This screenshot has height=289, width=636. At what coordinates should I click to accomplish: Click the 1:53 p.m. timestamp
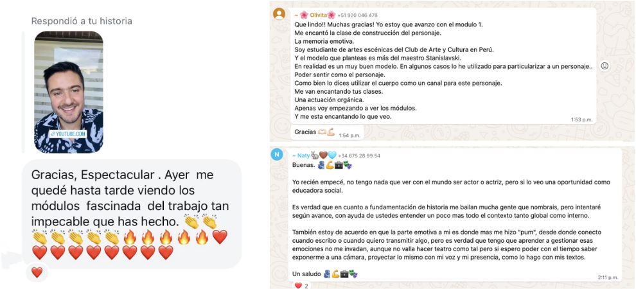(581, 119)
